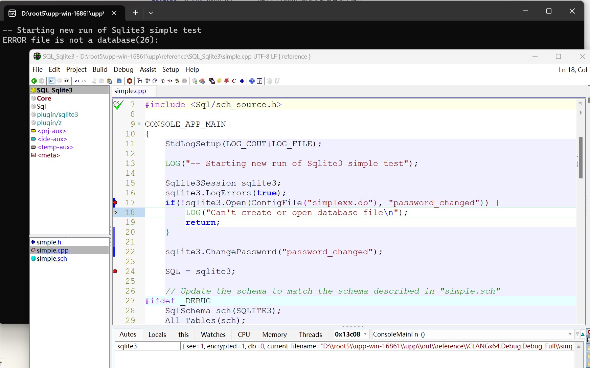Click the Step into debugger icon
This screenshot has height=368, width=590.
point(140,81)
